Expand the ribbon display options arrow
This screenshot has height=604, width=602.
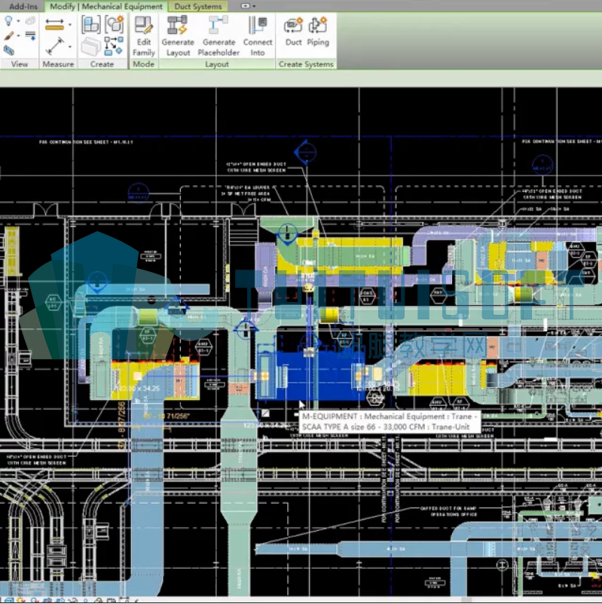(254, 6)
